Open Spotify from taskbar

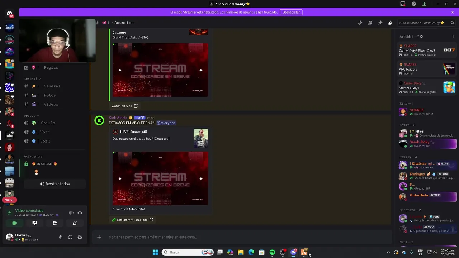272,252
